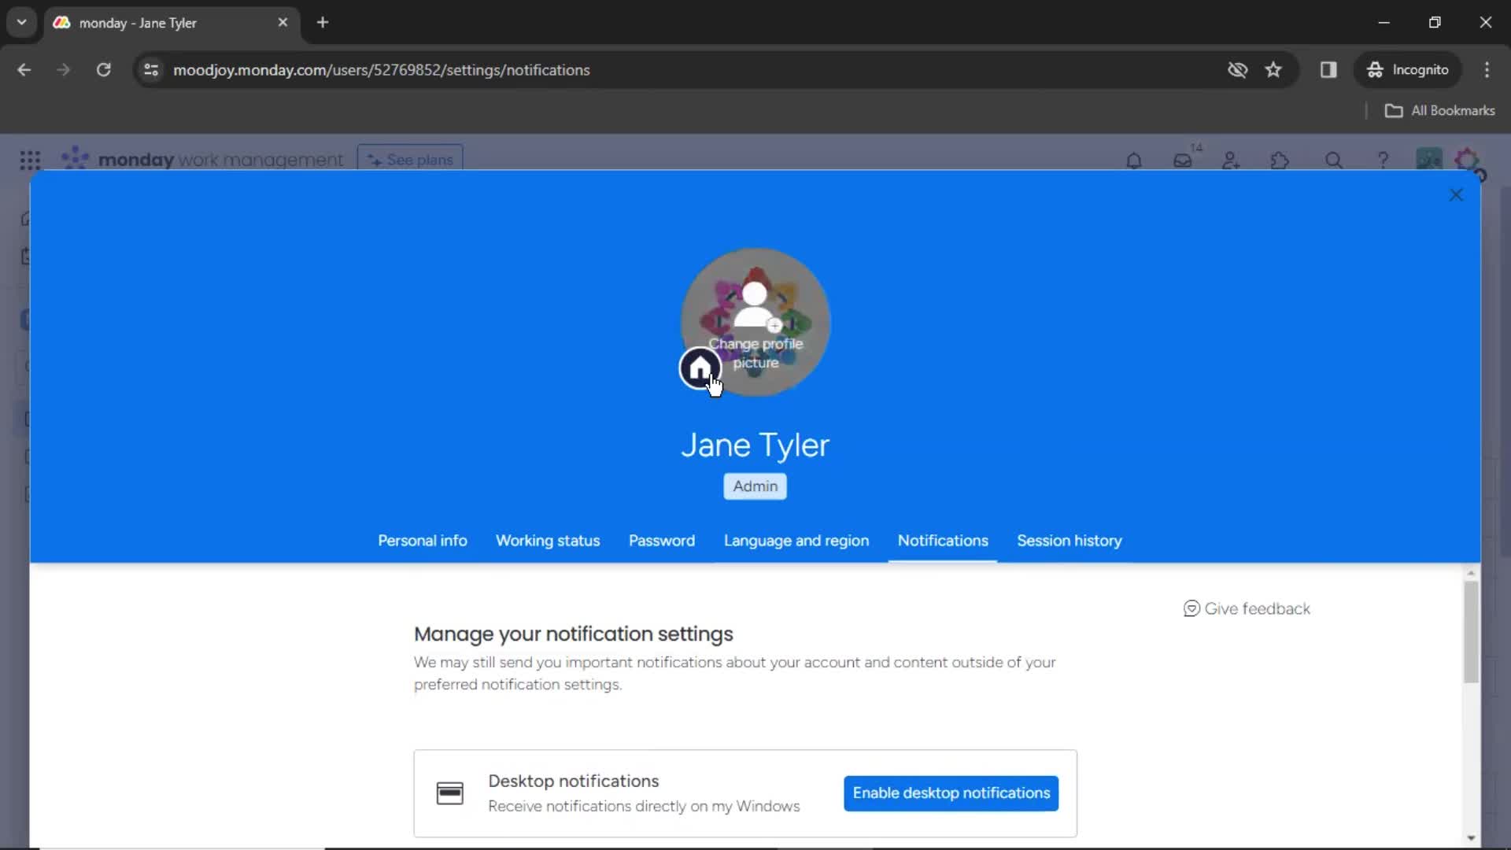Select the Notifications tab
The image size is (1511, 850).
coord(943,541)
